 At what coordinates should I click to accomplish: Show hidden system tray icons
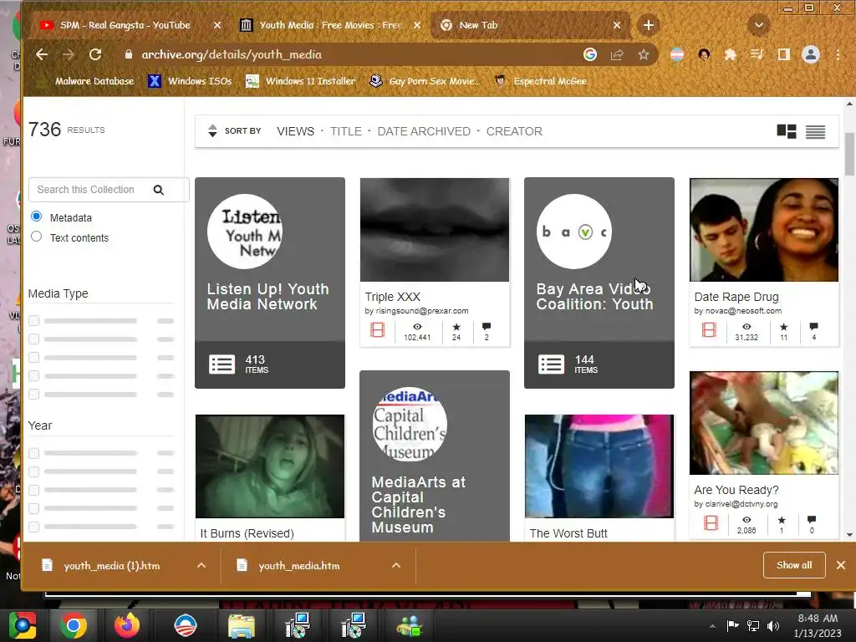pyautogui.click(x=712, y=626)
